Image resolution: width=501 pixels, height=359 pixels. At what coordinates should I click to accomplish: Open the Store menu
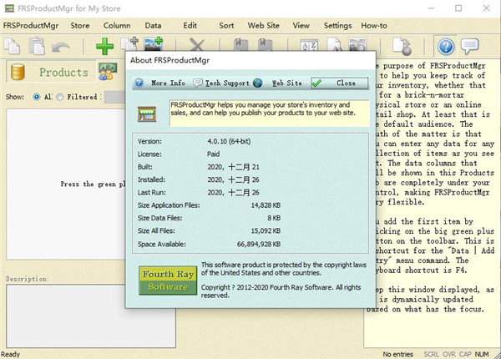pyautogui.click(x=80, y=26)
